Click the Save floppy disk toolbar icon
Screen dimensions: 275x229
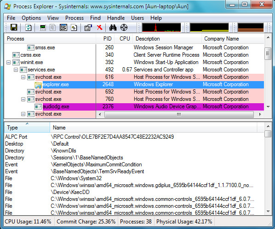14,28
